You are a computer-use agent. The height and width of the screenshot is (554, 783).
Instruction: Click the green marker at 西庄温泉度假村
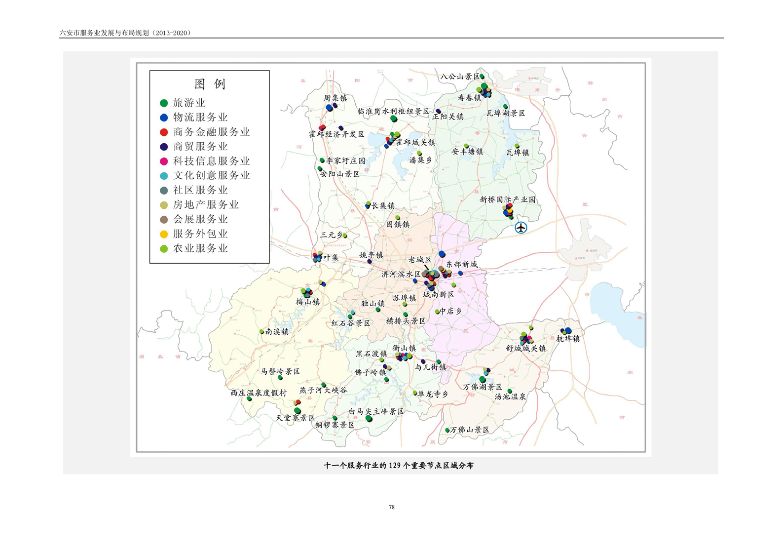coord(249,399)
